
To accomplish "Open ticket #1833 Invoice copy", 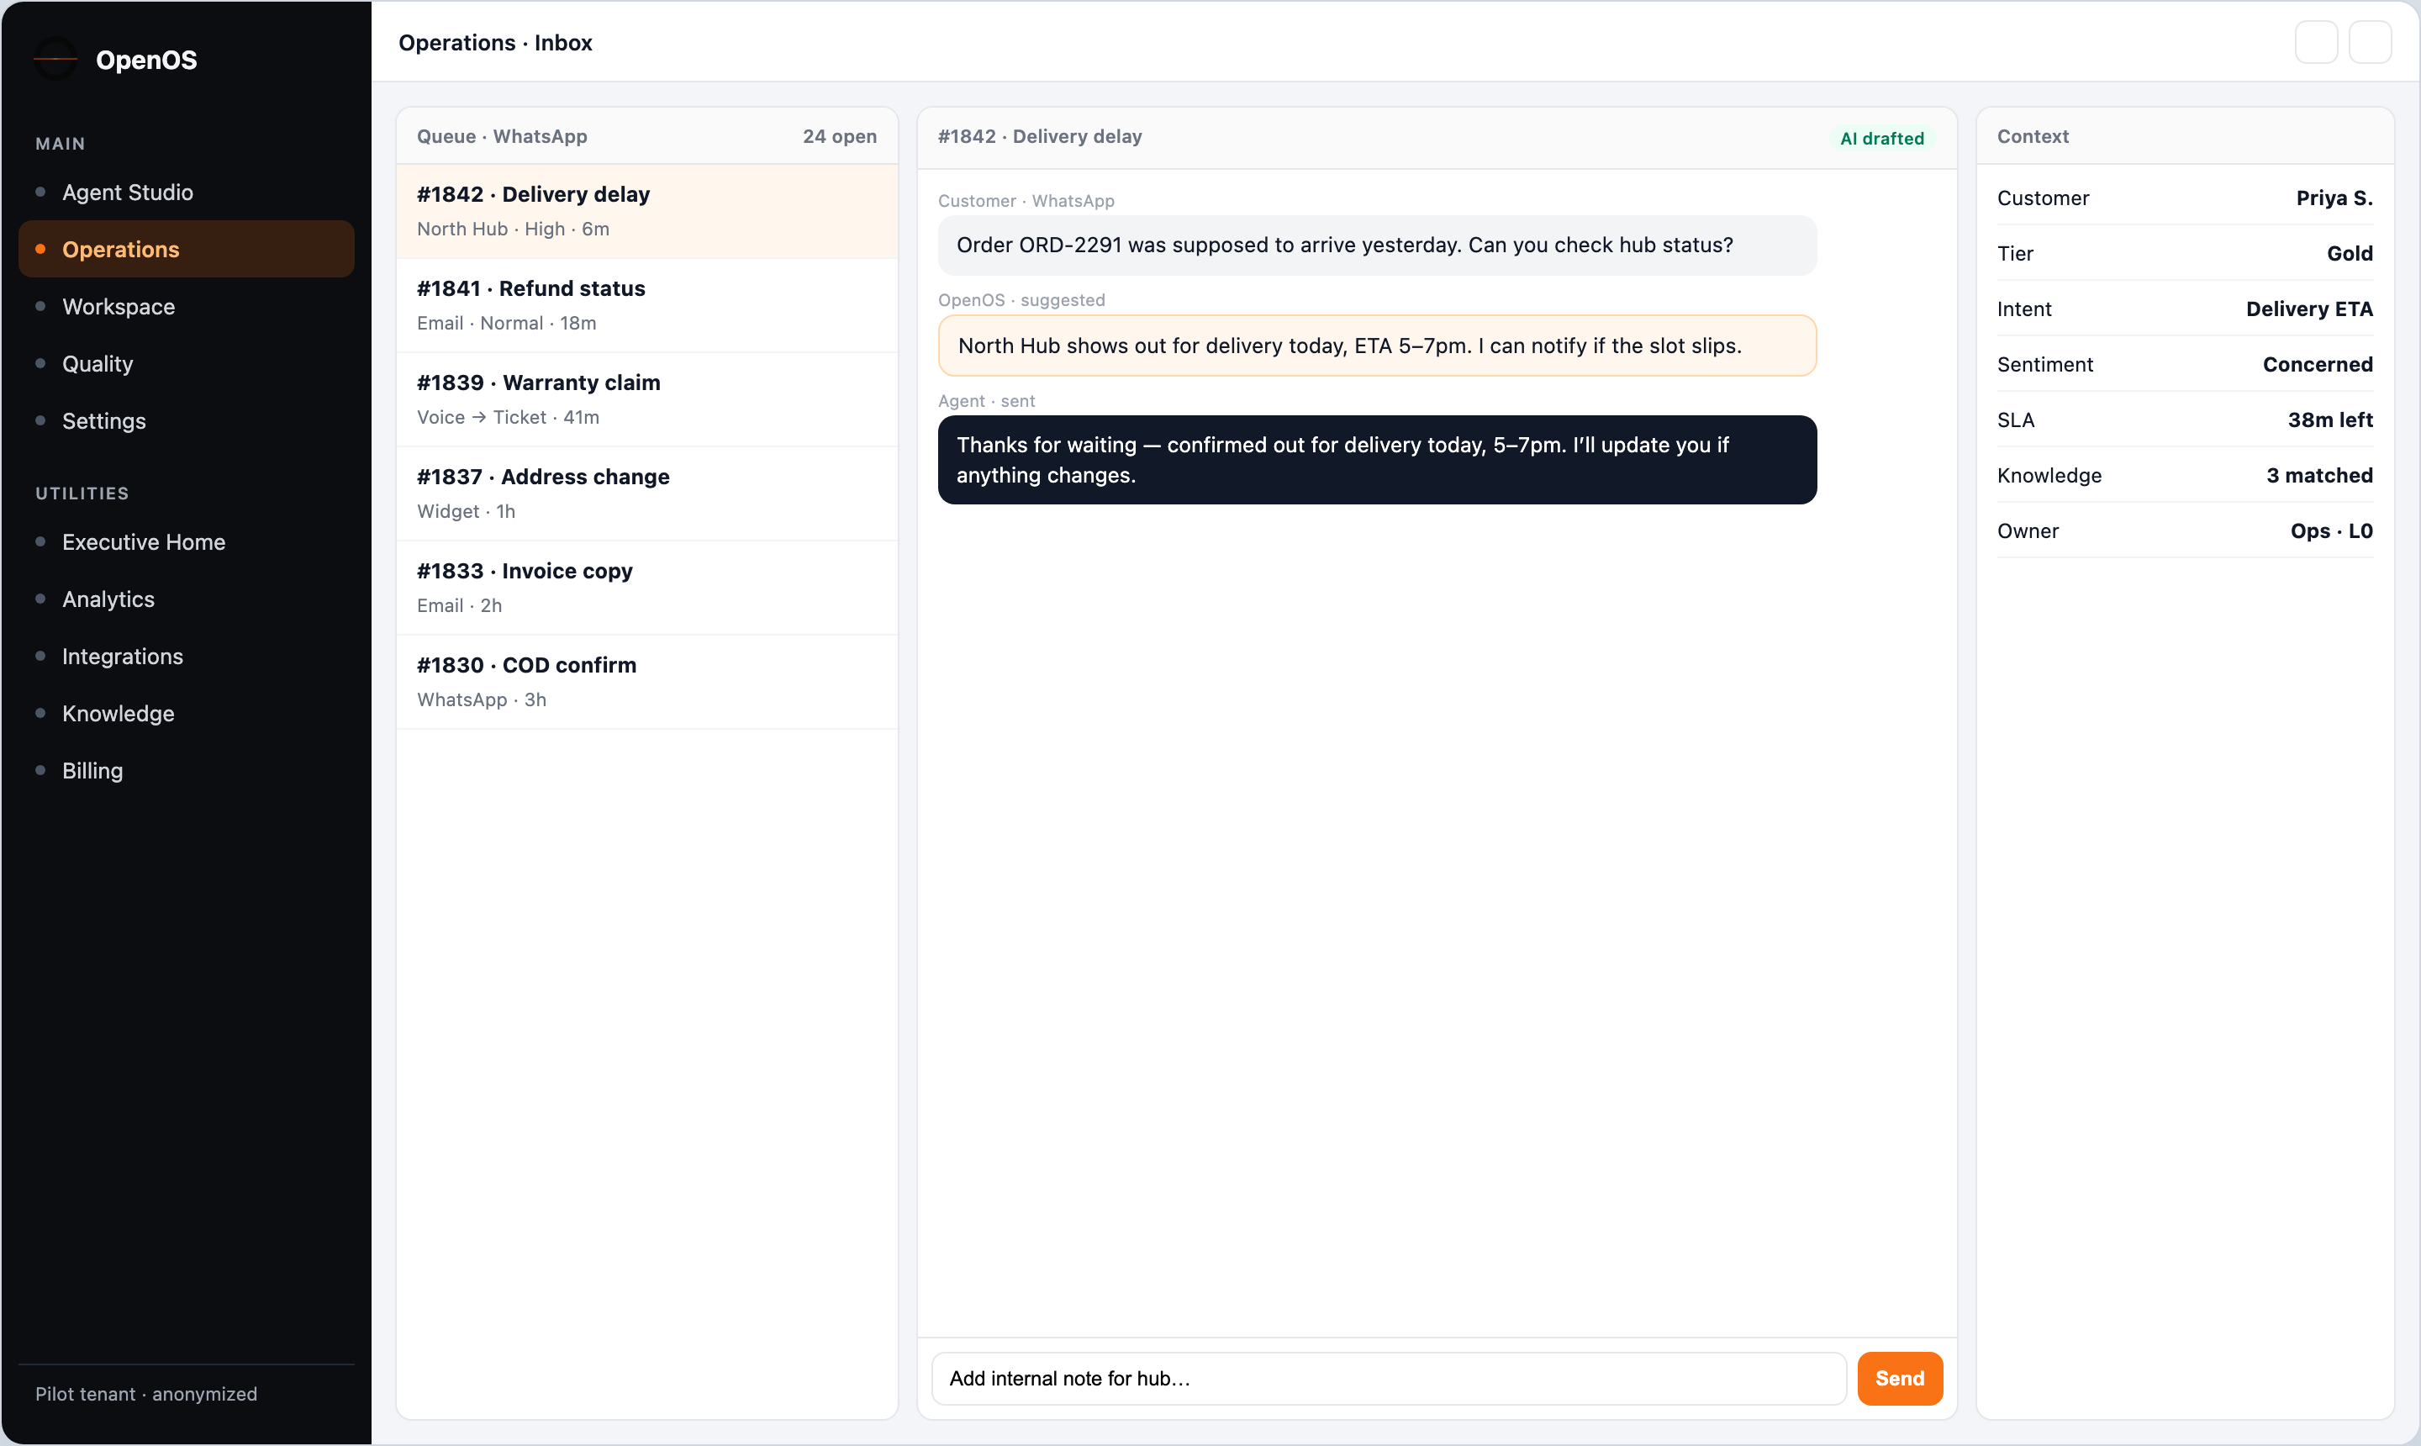I will [647, 588].
